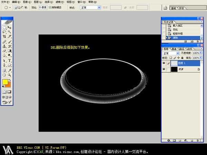Switch to the 通道 (Channels) tab
Screen dimensions: 207x155
tap(173, 49)
